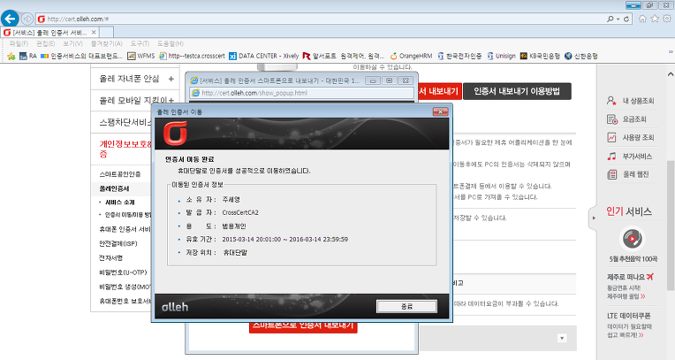Close the olleh 인증서 서비스 browser tab

click(x=94, y=33)
